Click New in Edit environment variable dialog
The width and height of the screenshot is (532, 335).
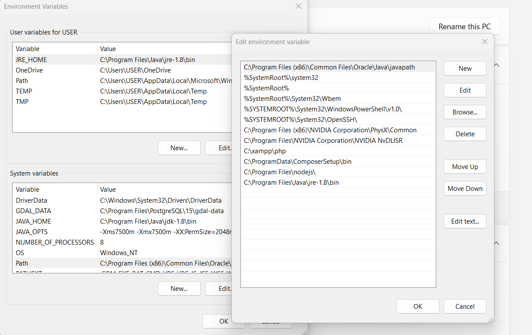coord(465,69)
